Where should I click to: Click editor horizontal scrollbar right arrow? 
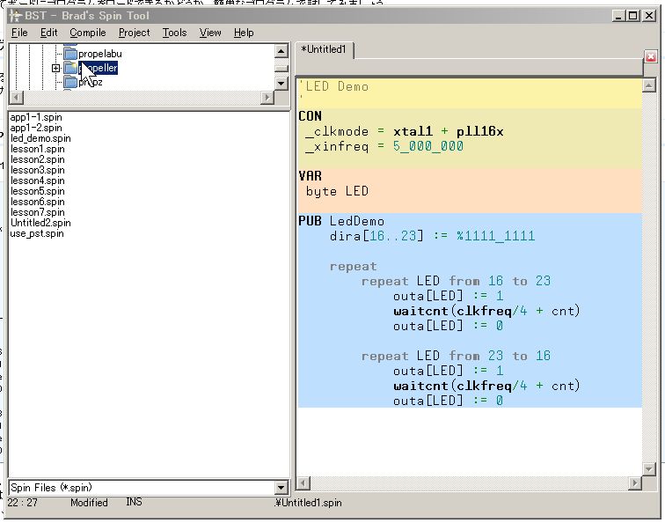634,482
